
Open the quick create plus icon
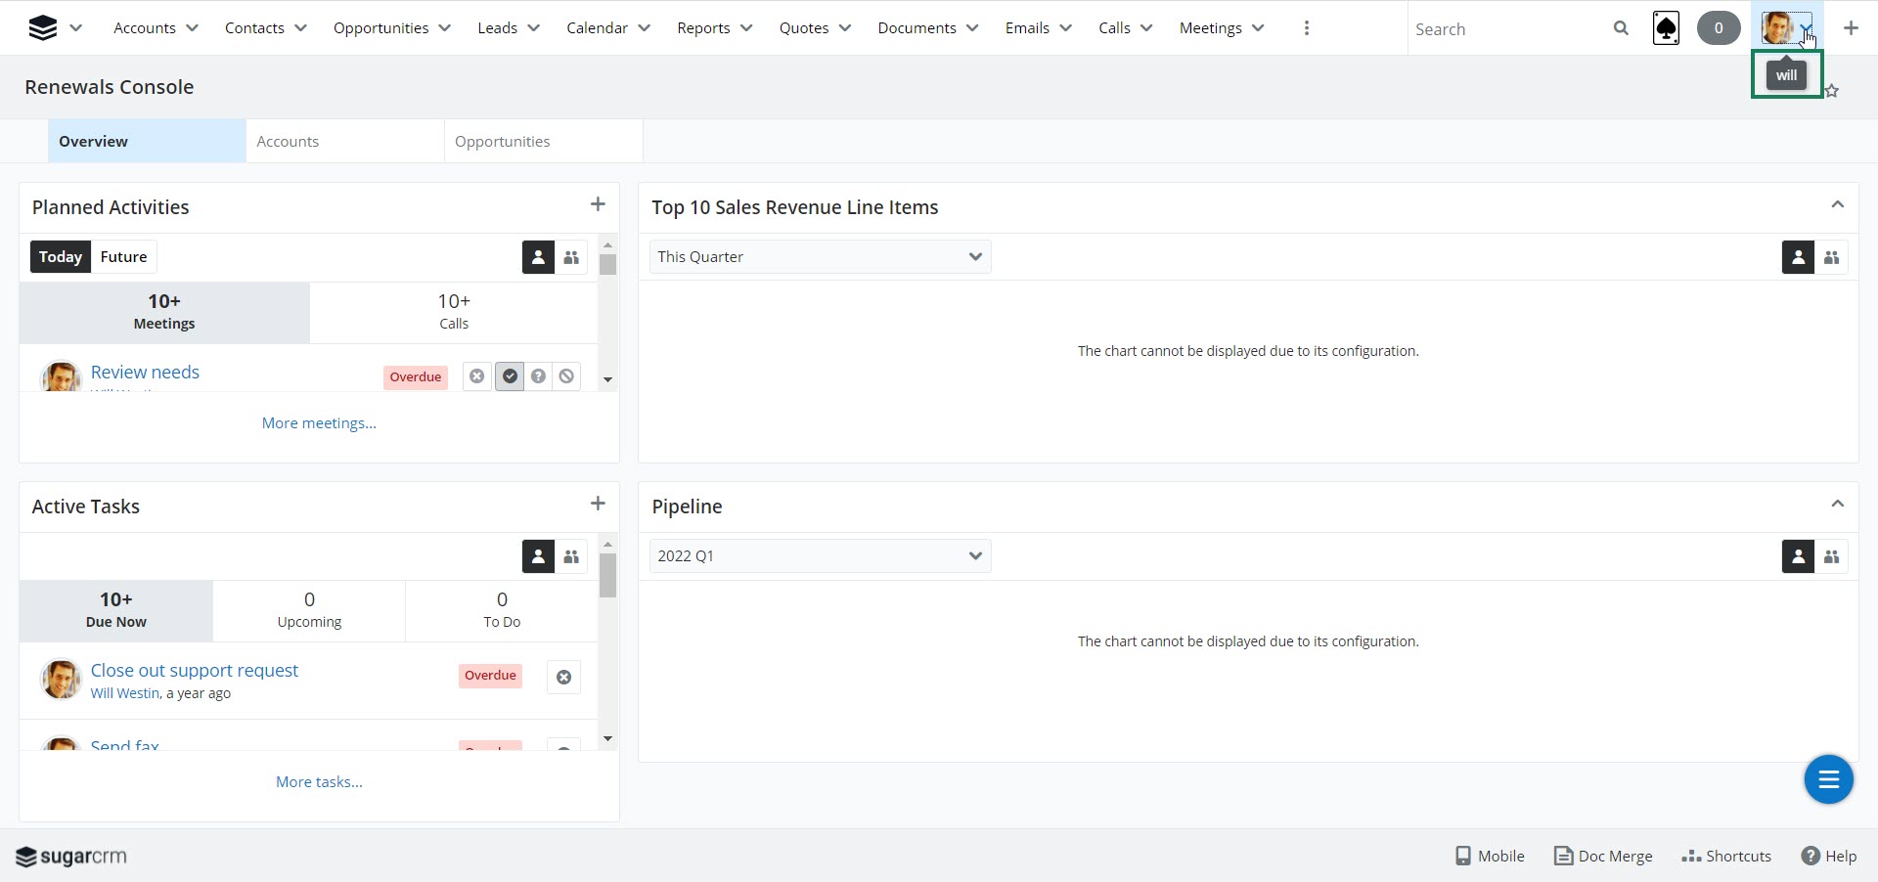1850,28
